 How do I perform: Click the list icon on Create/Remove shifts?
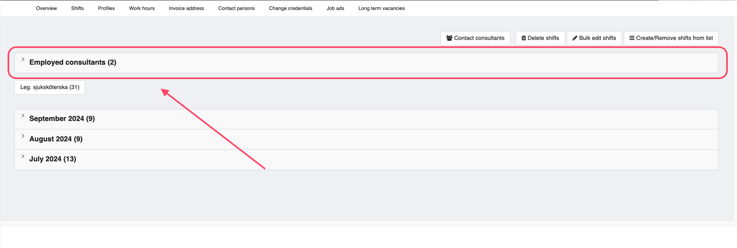632,38
